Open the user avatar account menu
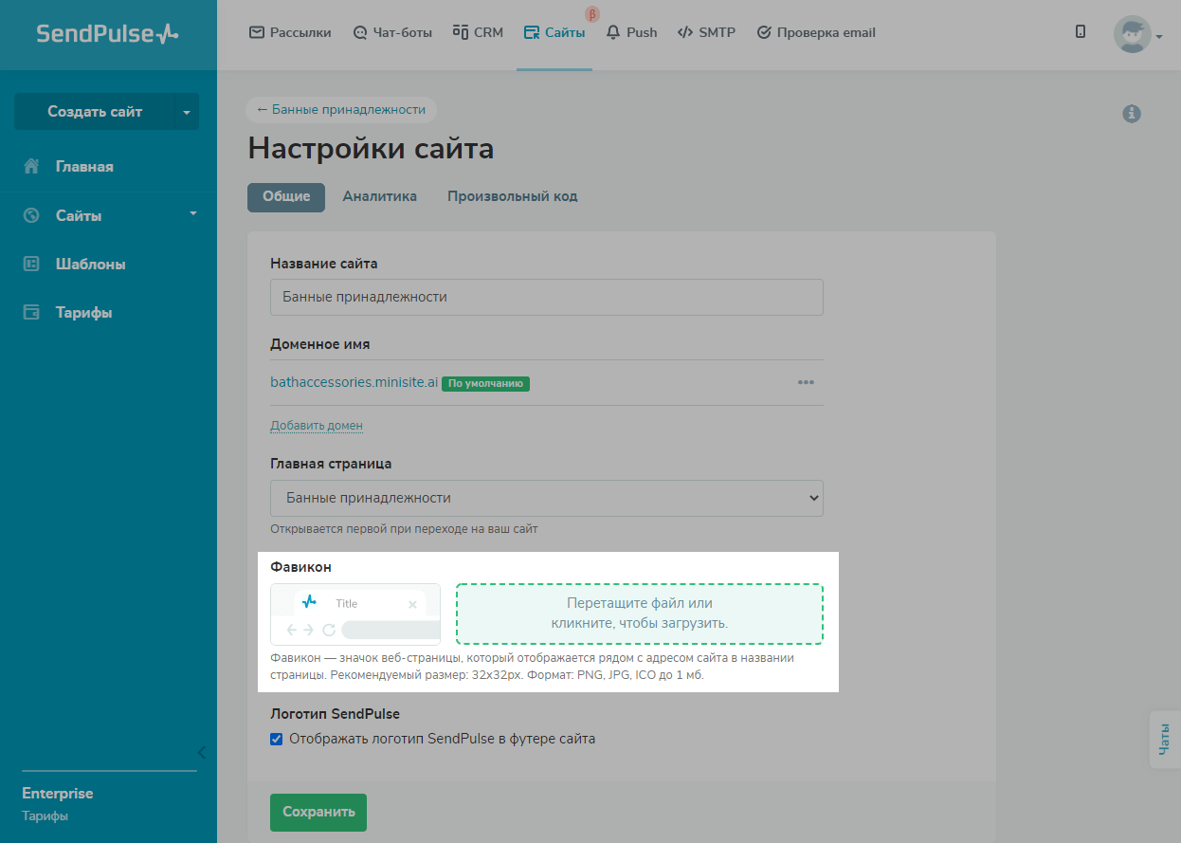Image resolution: width=1181 pixels, height=843 pixels. 1137,34
